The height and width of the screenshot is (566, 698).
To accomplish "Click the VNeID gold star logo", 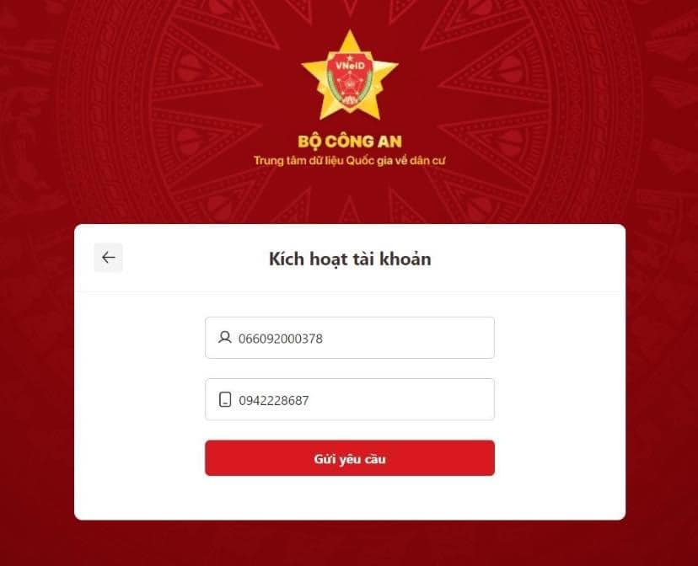I will pos(350,76).
